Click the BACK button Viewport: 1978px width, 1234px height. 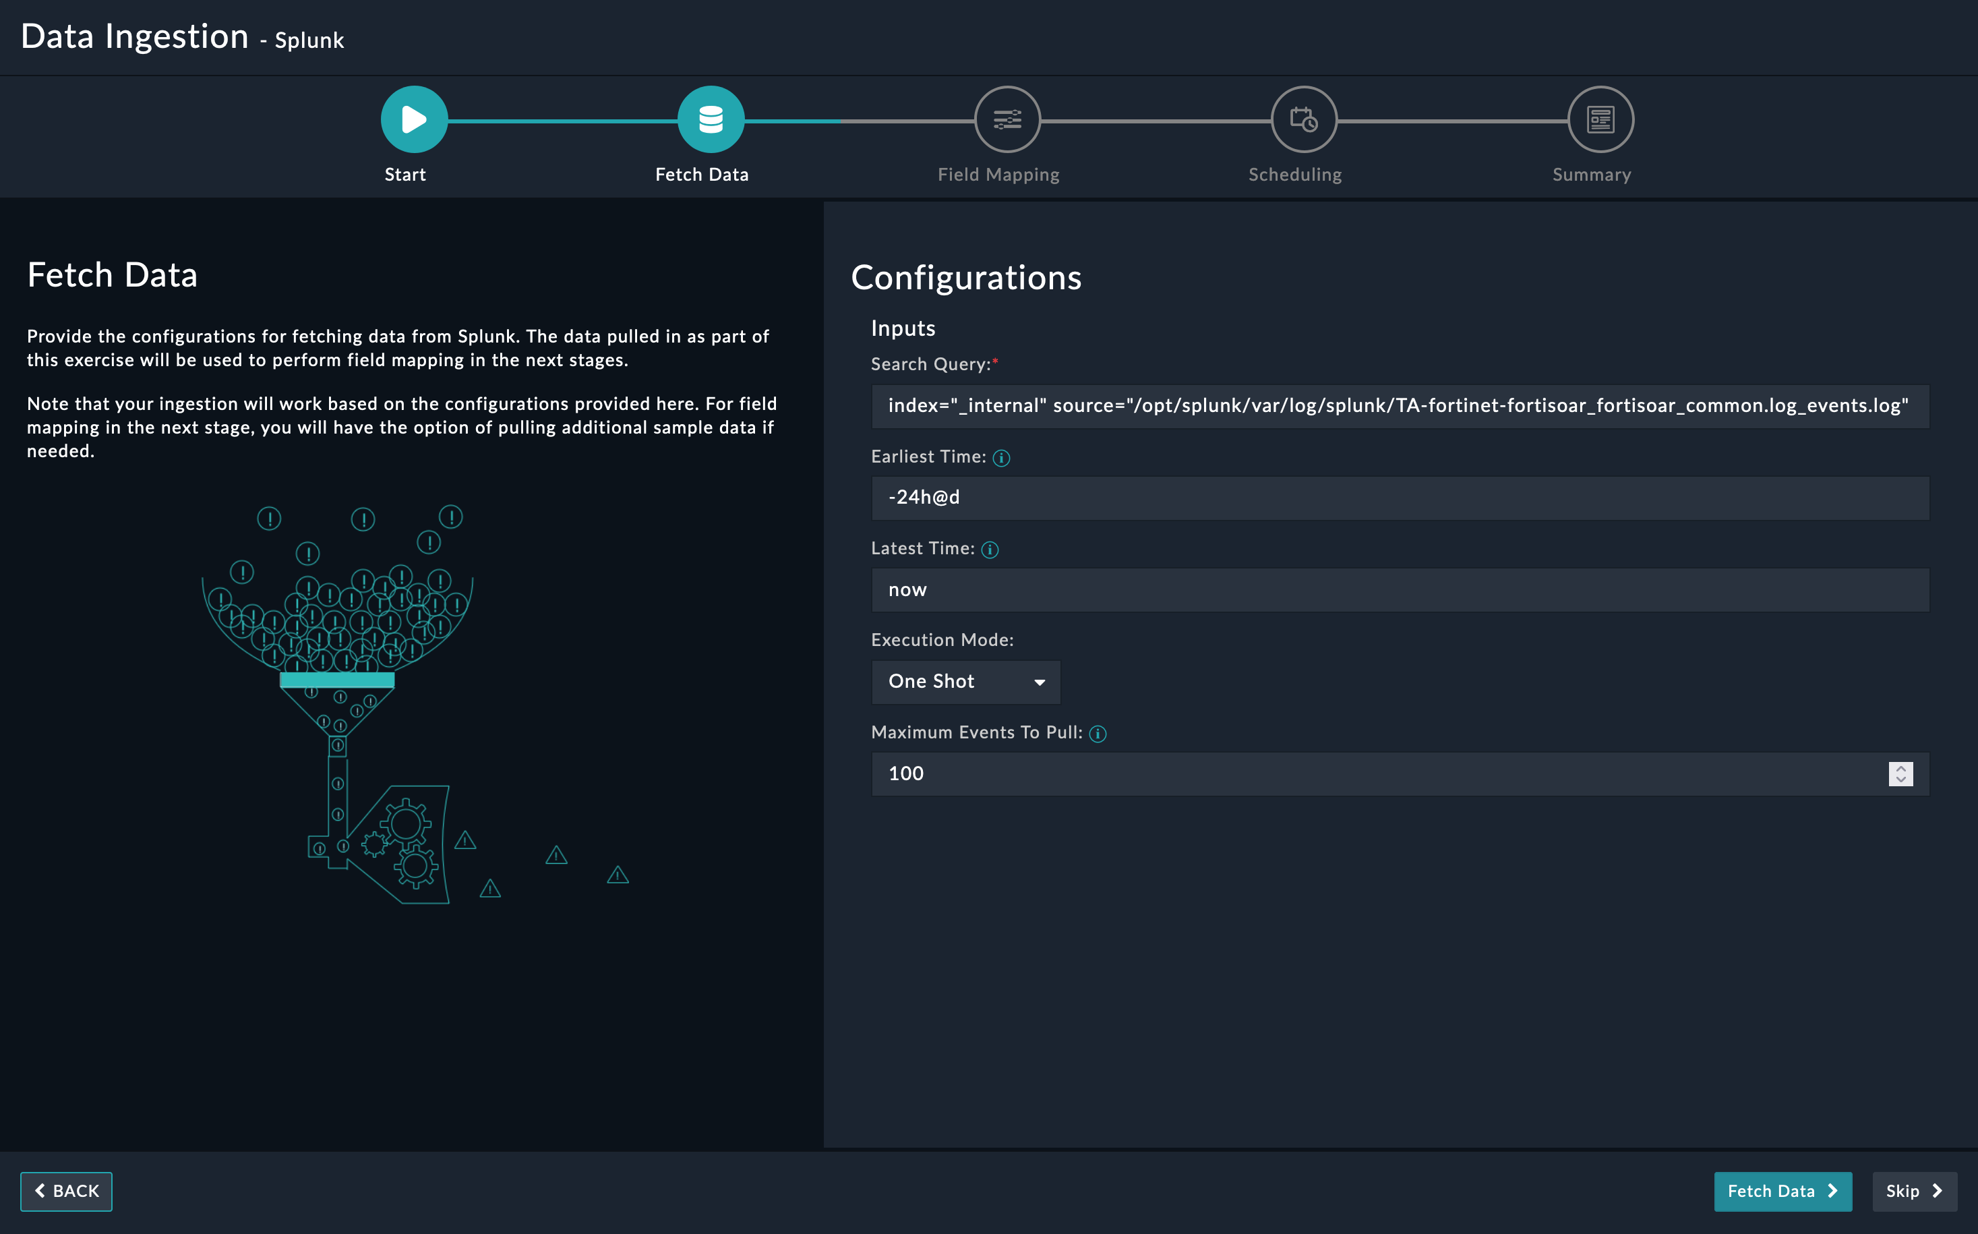click(66, 1192)
